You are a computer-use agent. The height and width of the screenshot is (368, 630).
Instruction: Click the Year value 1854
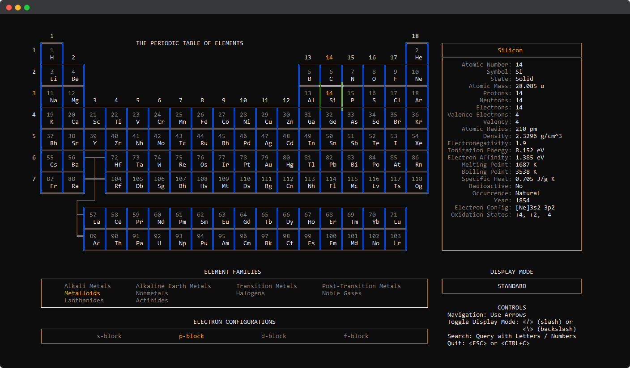(x=523, y=201)
